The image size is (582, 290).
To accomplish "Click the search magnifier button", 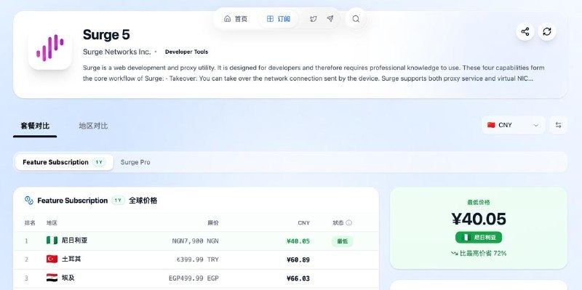I will click(356, 19).
